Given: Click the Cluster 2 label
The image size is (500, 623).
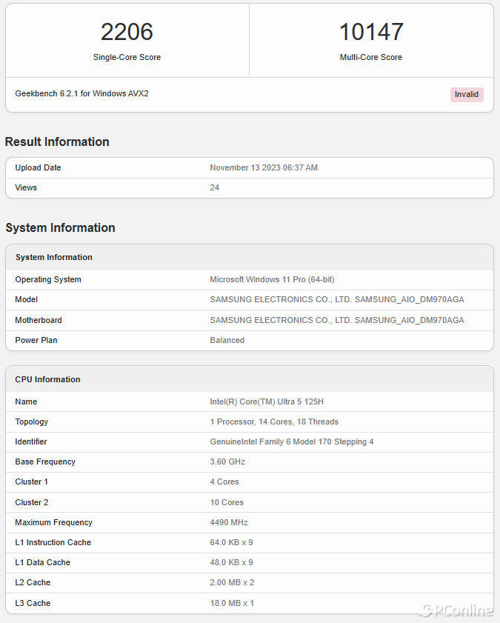Looking at the screenshot, I should pos(32,502).
